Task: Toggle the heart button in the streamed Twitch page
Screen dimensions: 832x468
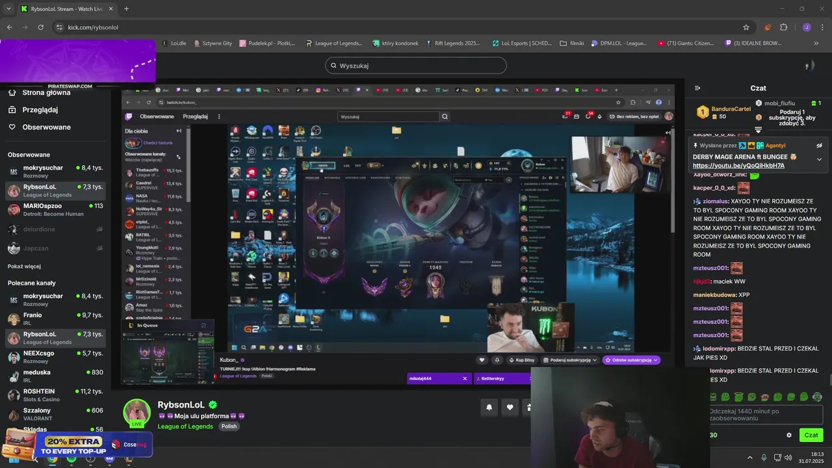Action: [482, 359]
